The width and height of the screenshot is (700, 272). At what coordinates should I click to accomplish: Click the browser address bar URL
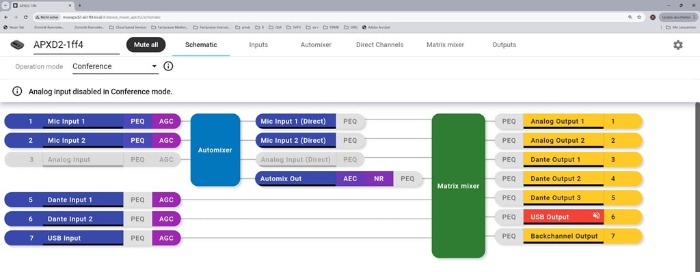click(111, 17)
